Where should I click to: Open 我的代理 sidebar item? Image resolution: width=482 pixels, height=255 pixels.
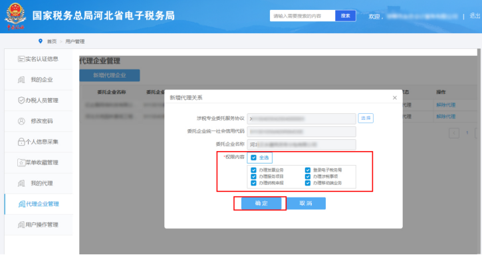pos(39,183)
